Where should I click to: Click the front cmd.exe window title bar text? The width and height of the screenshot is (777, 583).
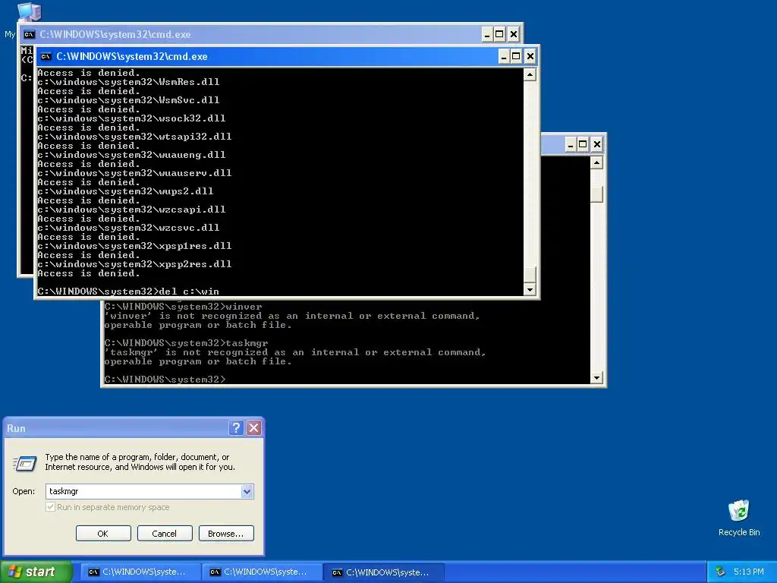point(132,56)
